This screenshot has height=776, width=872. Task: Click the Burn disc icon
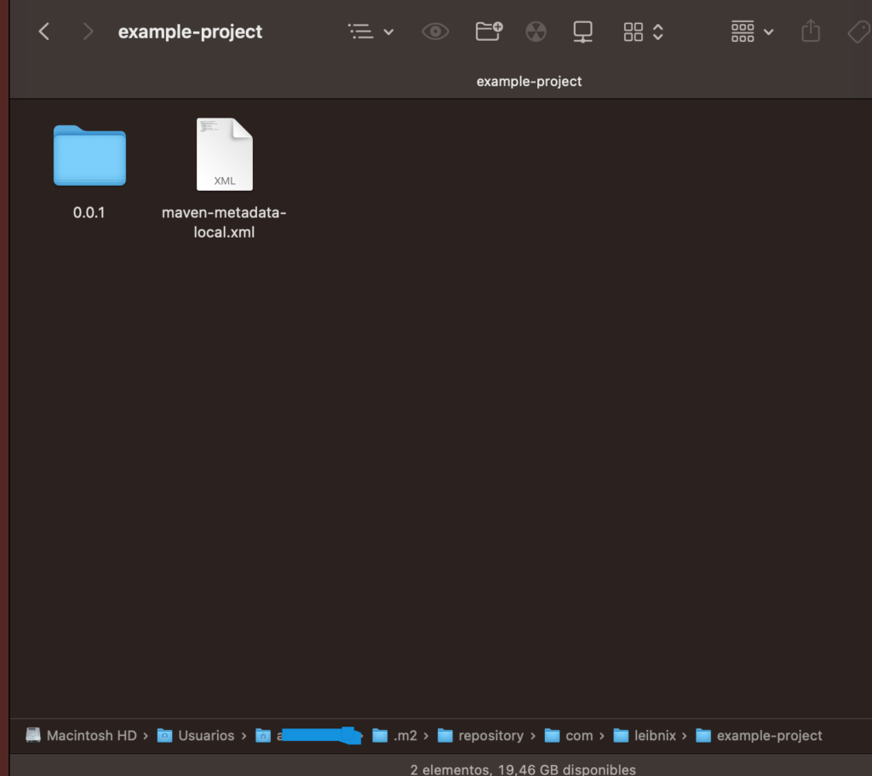click(535, 32)
